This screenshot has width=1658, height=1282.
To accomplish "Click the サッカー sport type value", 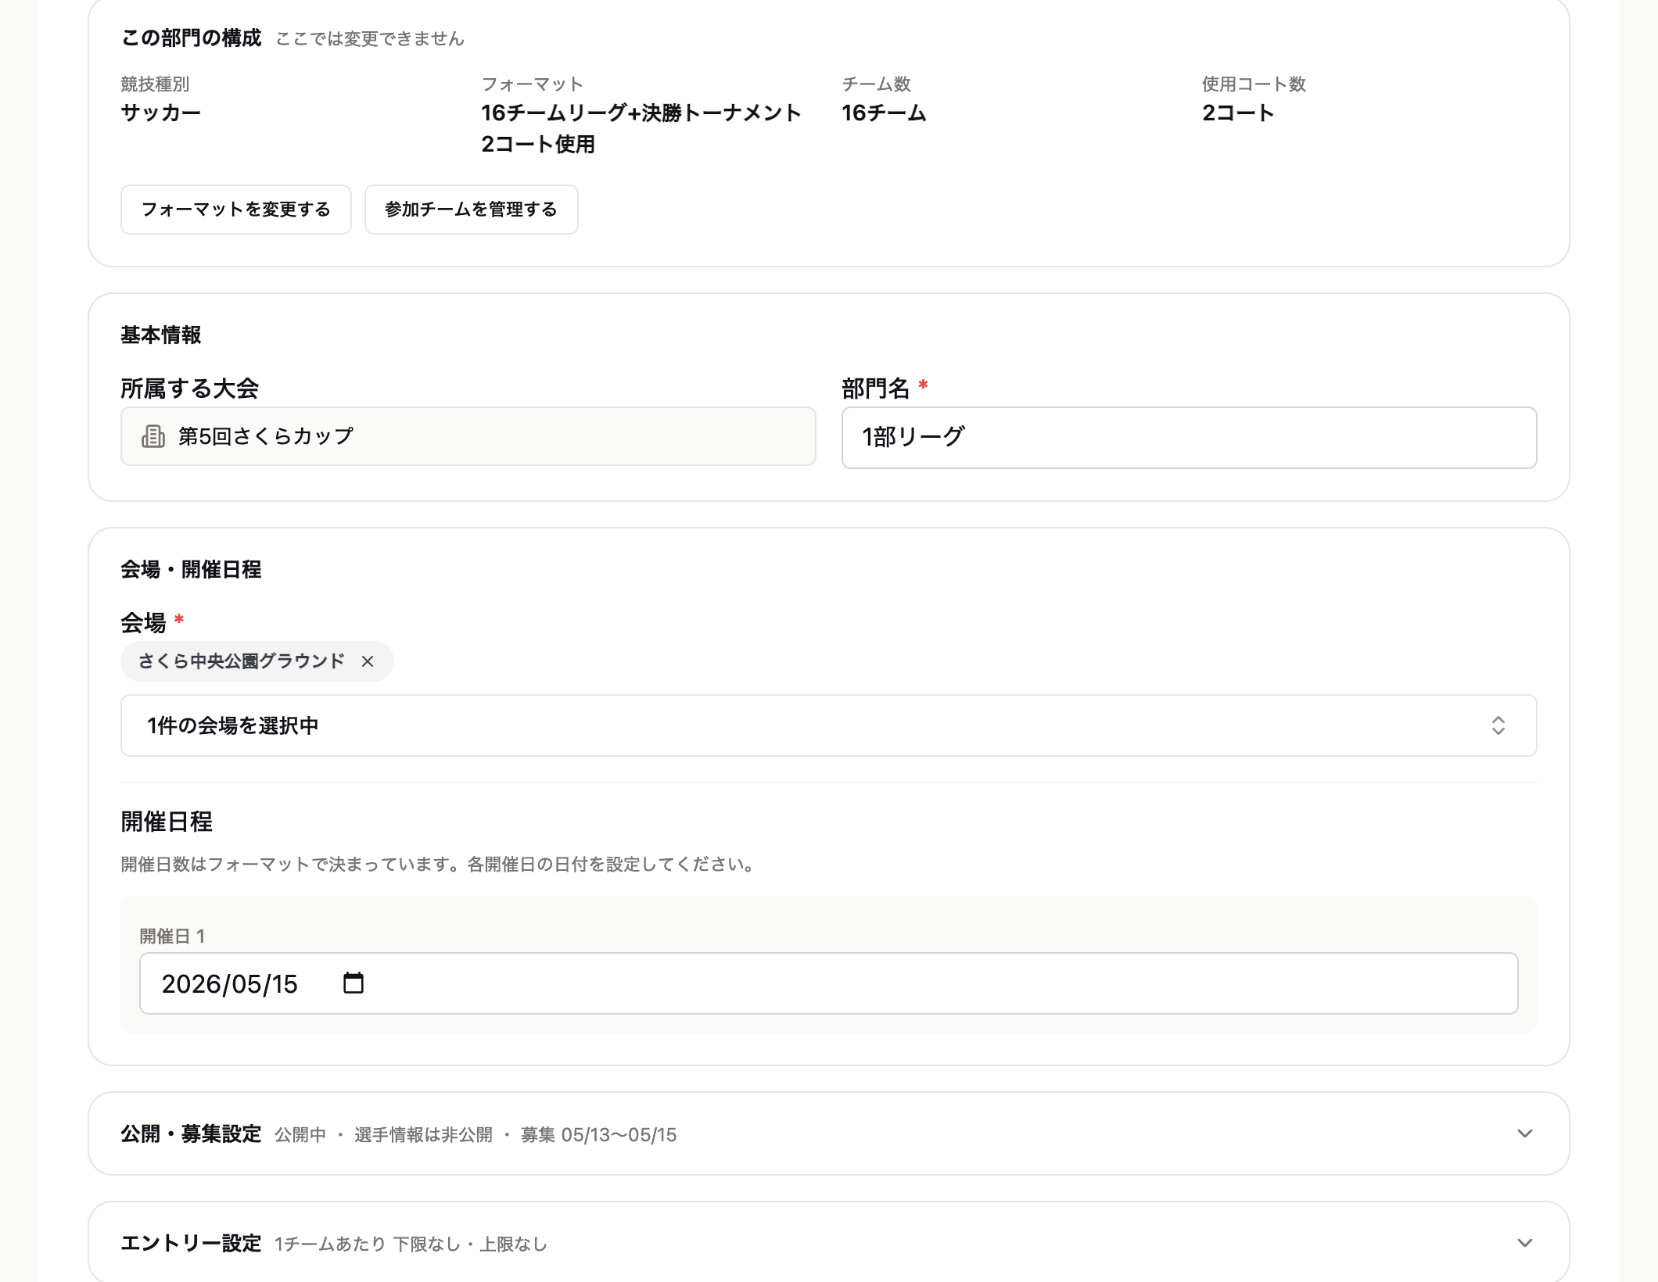I will click(160, 113).
